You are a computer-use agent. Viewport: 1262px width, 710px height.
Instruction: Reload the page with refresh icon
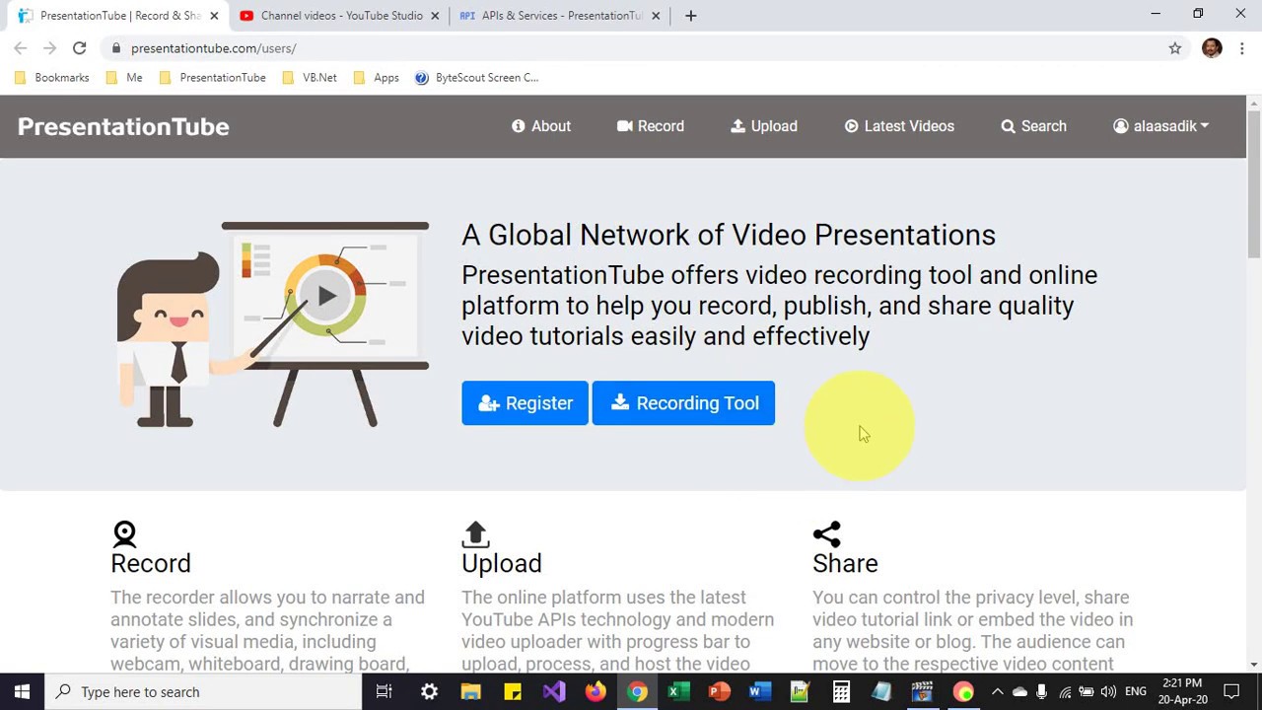pos(80,48)
